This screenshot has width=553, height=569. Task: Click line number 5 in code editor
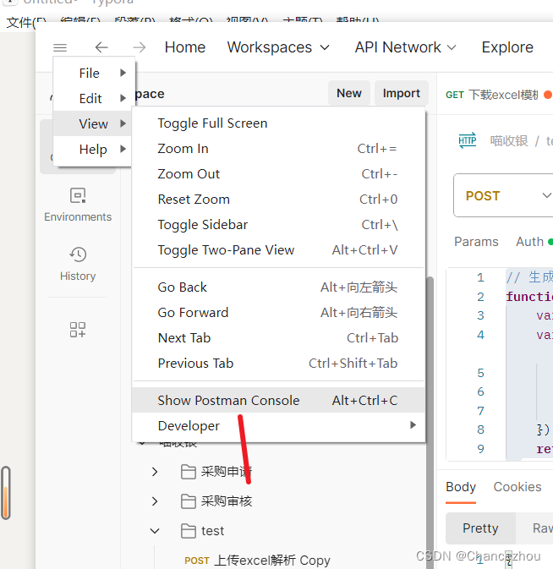[x=480, y=373]
